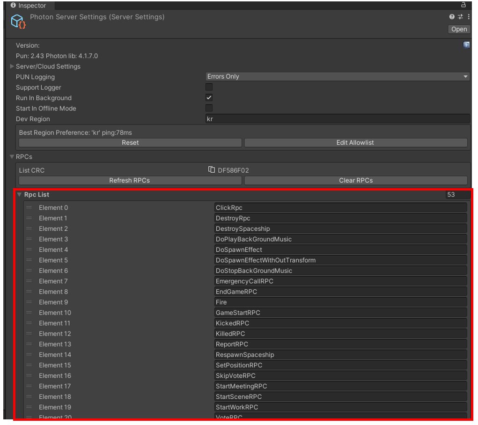The image size is (478, 425).
Task: Click the GameStartRPC field
Action: 340,313
